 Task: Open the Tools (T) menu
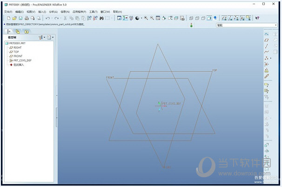[x=94, y=12]
